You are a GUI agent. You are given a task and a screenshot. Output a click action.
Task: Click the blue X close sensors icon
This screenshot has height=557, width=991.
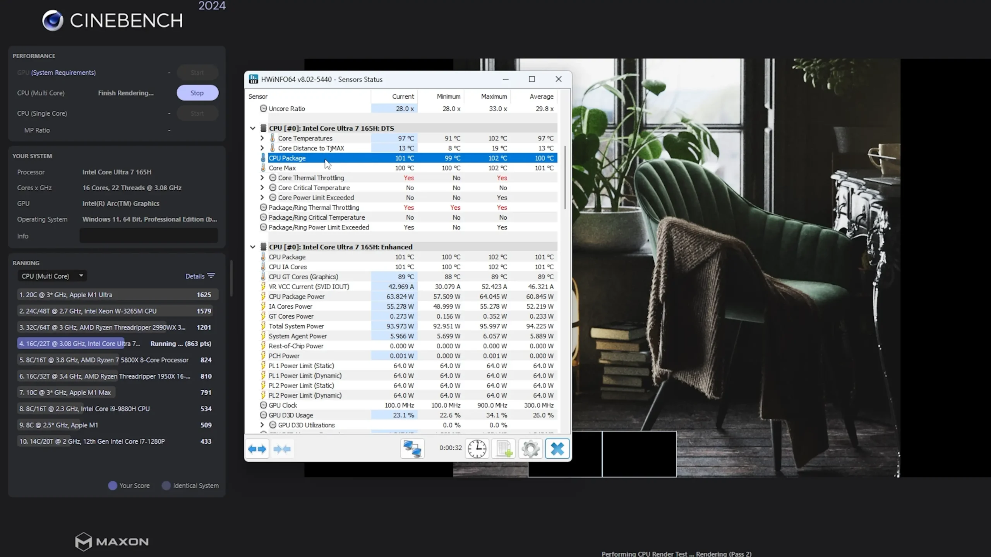[557, 449]
